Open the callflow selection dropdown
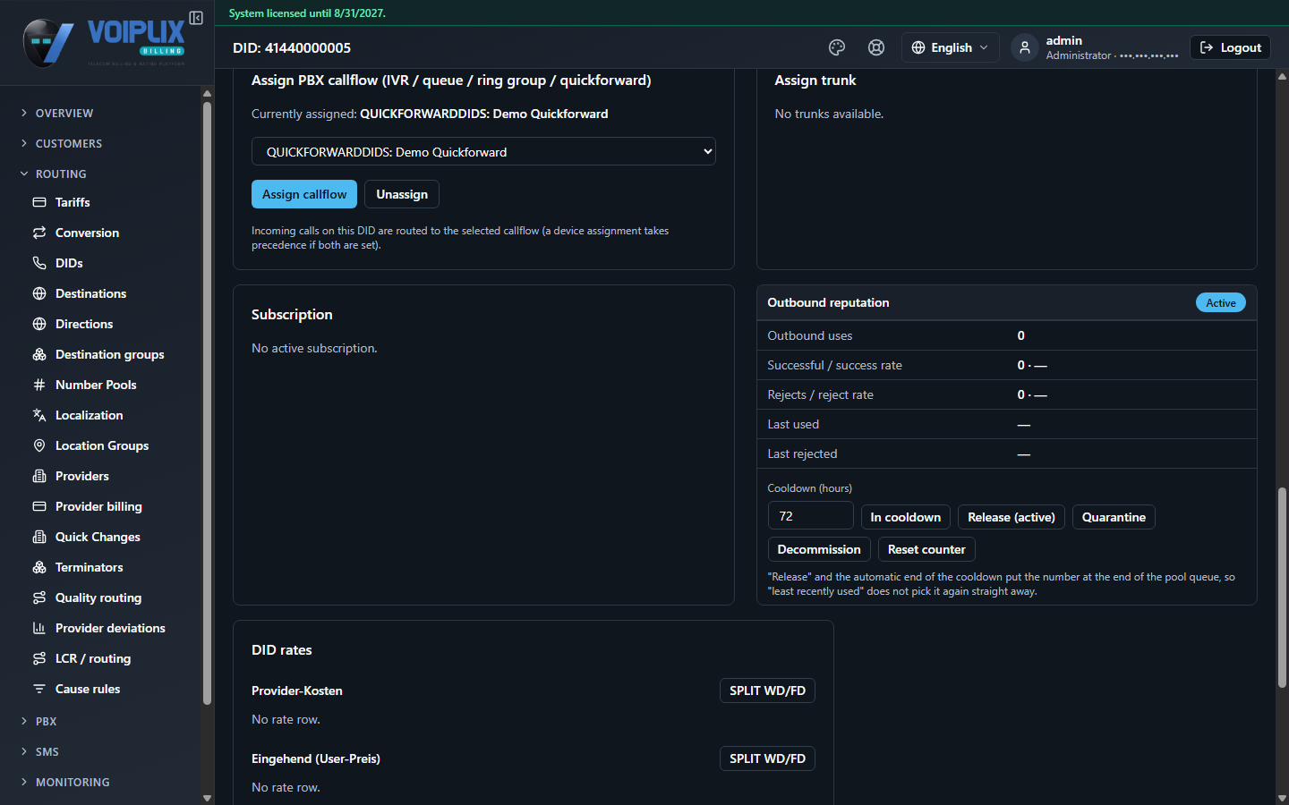 [483, 151]
